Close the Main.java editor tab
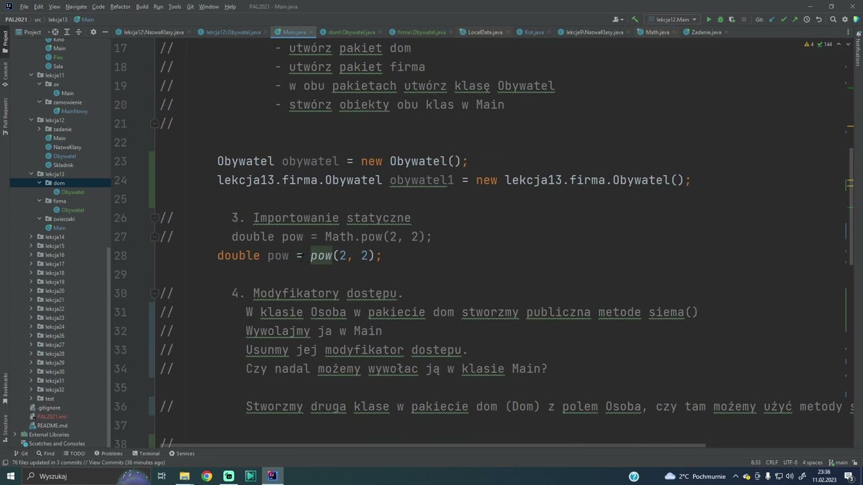Viewport: 863px width, 485px height. [311, 32]
